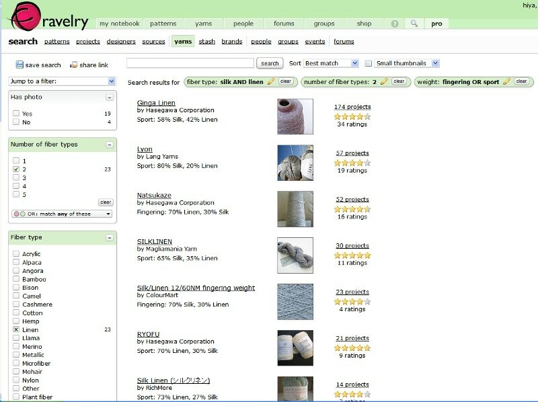View 21 projects for RYOFU
This screenshot has height=402, width=538.
(352, 338)
